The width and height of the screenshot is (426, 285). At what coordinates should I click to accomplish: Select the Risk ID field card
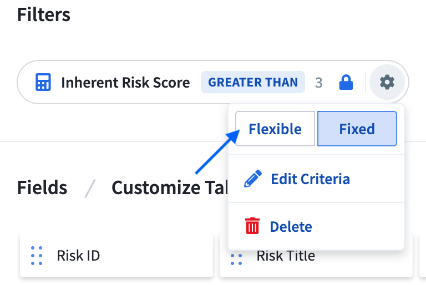(x=116, y=256)
